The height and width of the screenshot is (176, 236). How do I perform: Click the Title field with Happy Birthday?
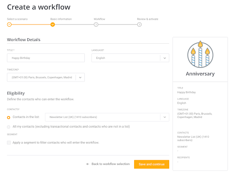(46, 58)
